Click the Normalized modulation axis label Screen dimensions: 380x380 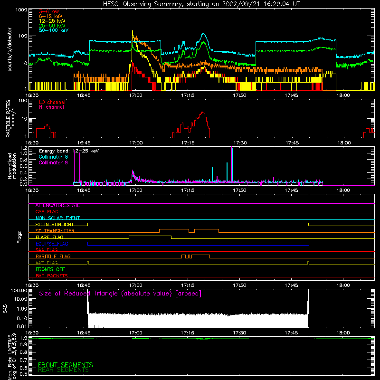point(12,166)
